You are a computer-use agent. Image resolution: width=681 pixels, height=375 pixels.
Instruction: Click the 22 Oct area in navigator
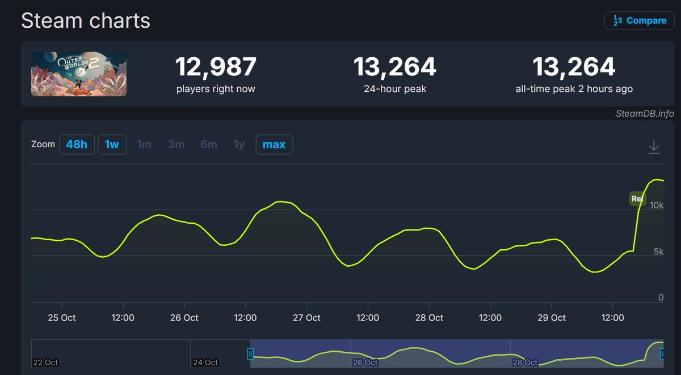[x=47, y=362]
